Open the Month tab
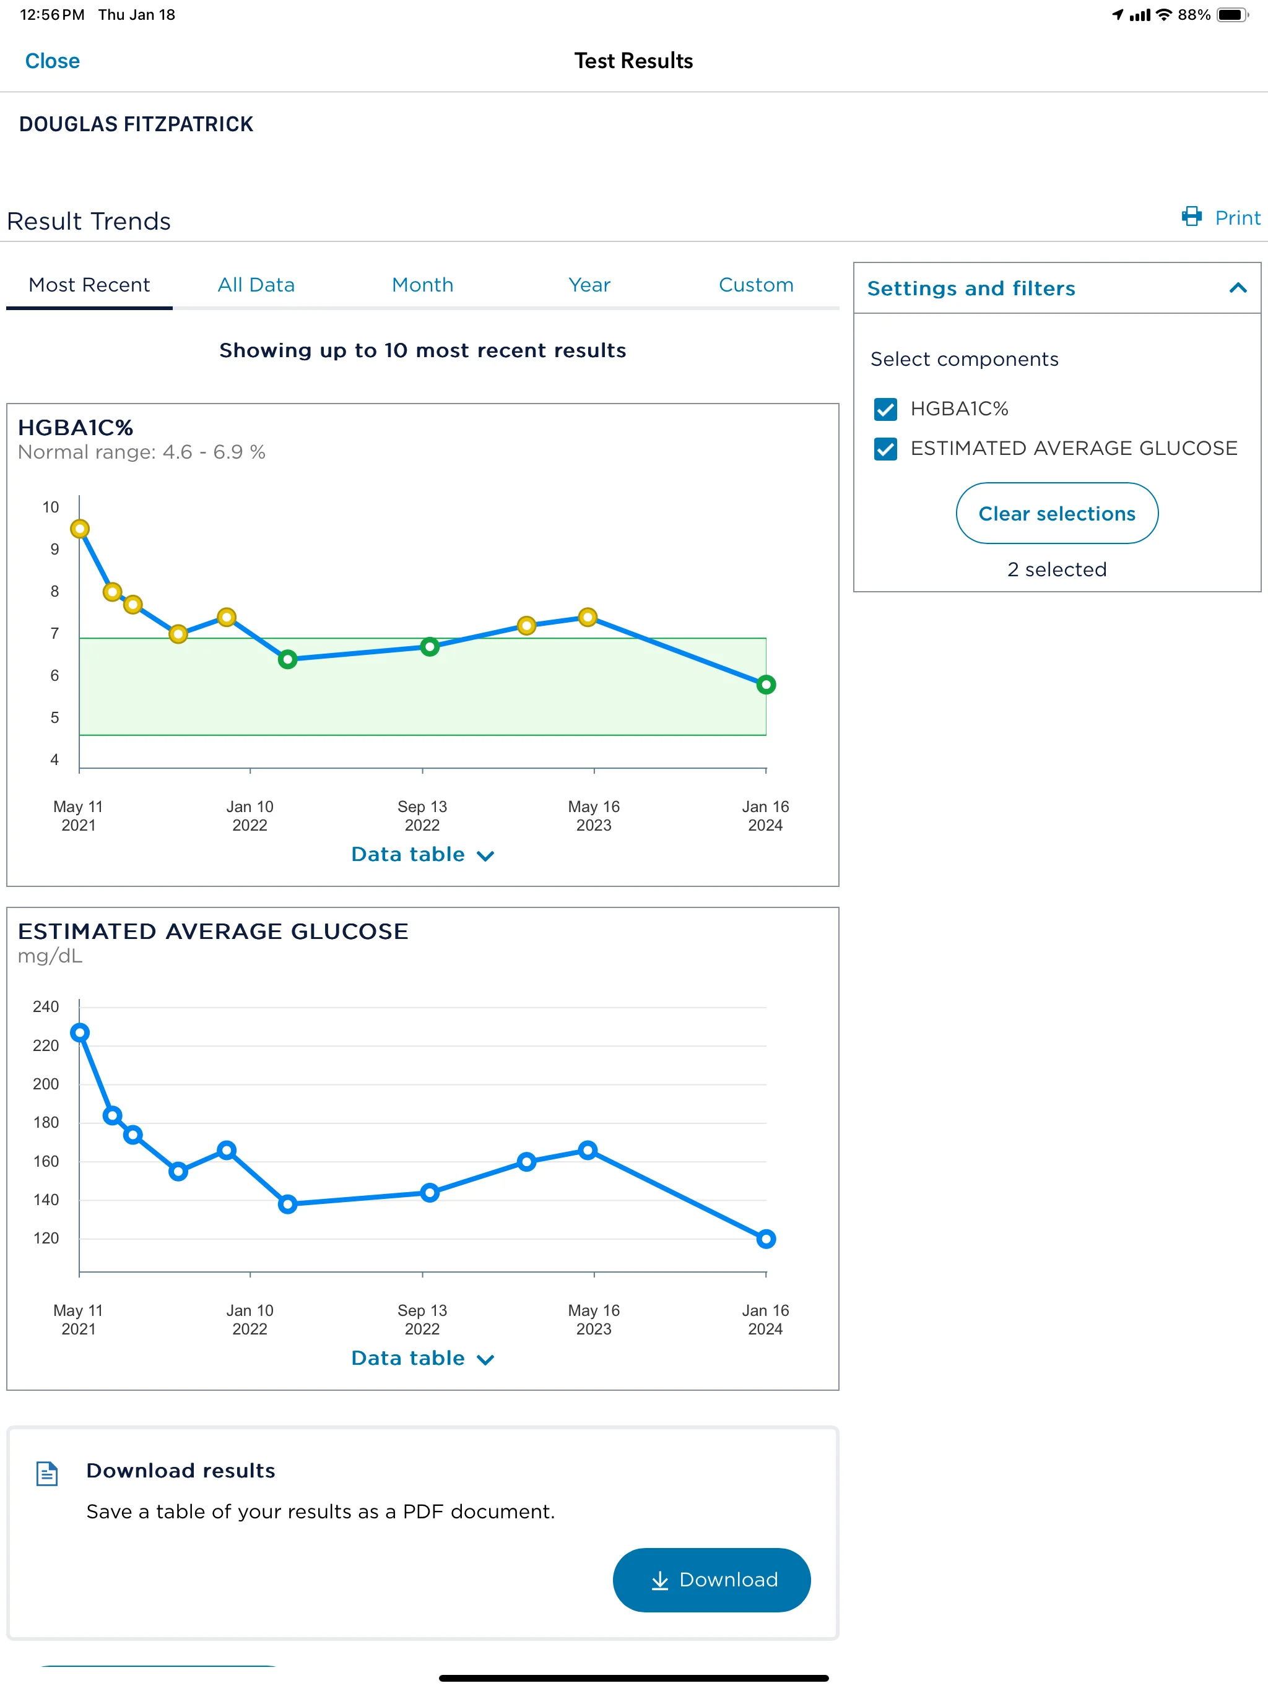 point(422,285)
